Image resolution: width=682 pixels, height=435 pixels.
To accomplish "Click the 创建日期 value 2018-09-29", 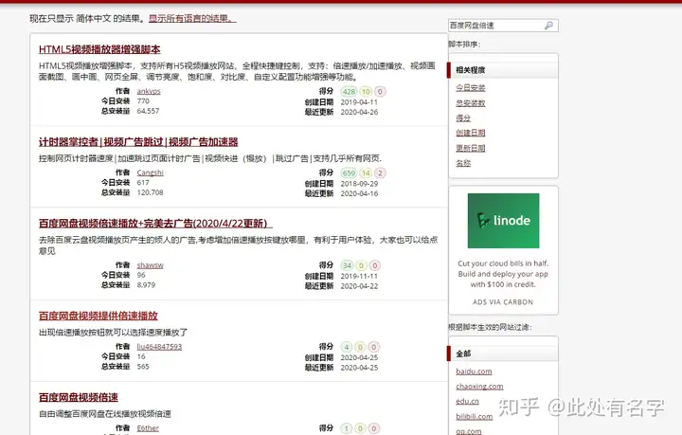I will pos(359,184).
